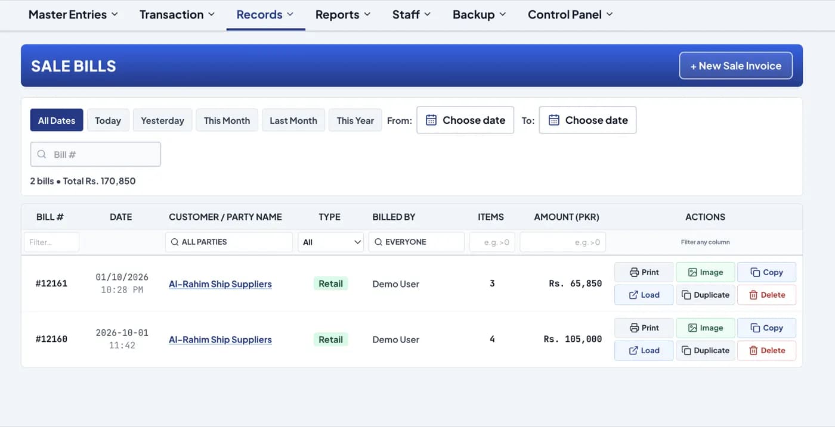Click the duplicate icon for bill #12160

[x=686, y=350]
